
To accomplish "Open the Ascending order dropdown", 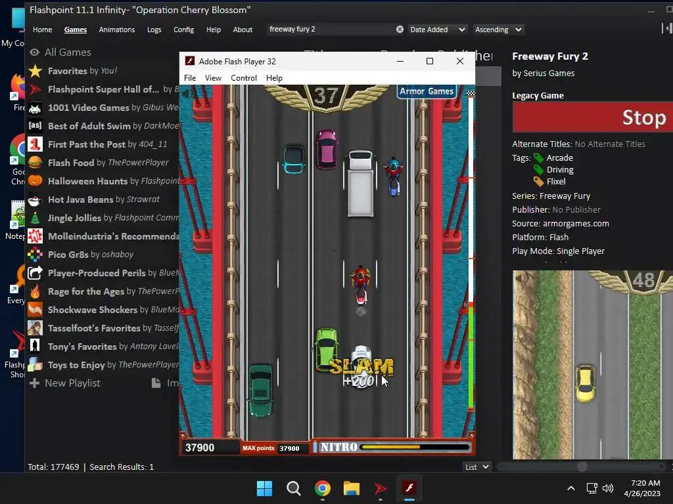I will click(498, 30).
